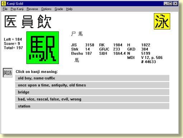Click the MDI value 'V 12, p. 506'
The height and width of the screenshot is (138, 183).
pyautogui.click(x=152, y=57)
